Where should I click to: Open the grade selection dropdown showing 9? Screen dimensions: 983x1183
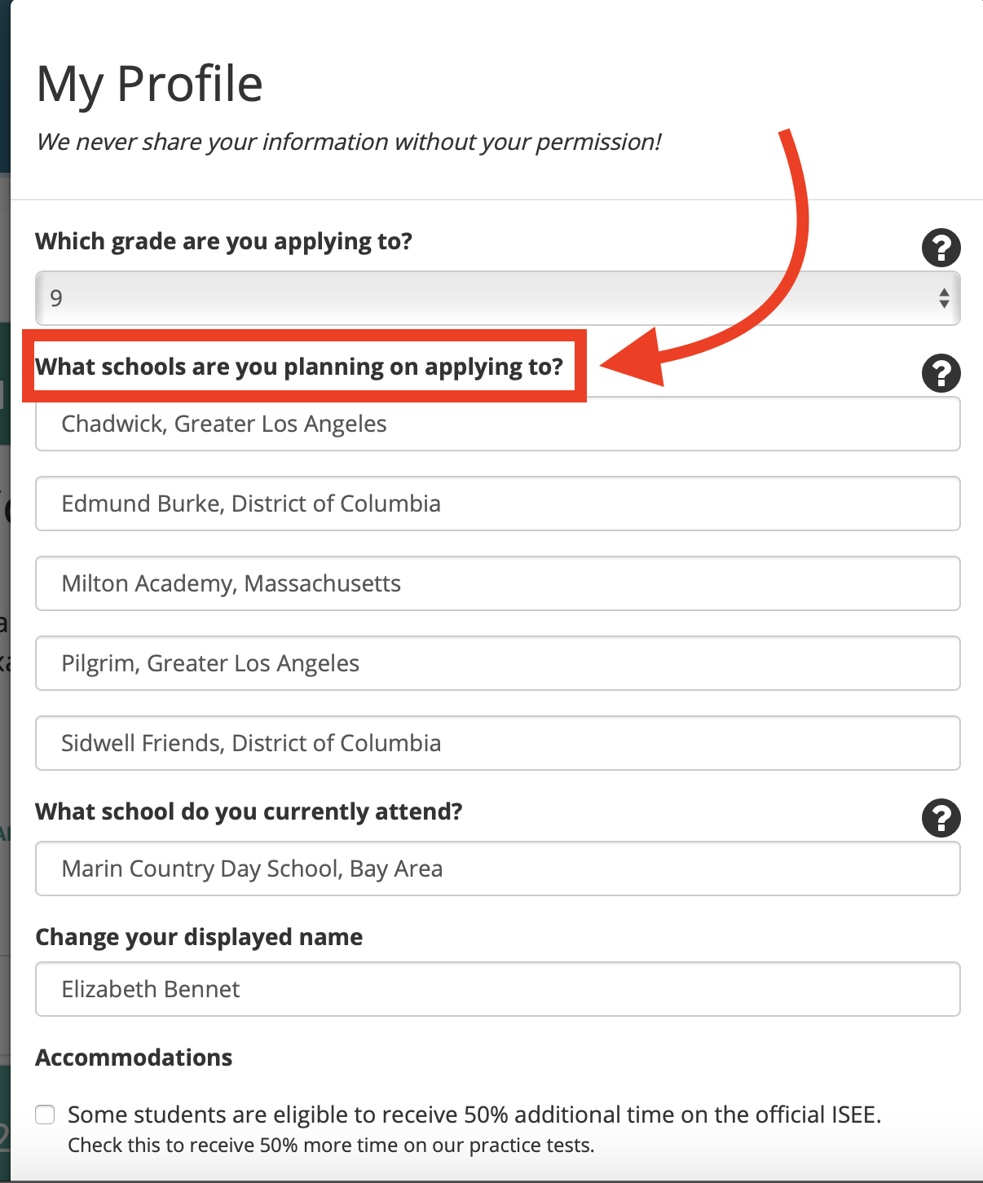pyautogui.click(x=498, y=298)
